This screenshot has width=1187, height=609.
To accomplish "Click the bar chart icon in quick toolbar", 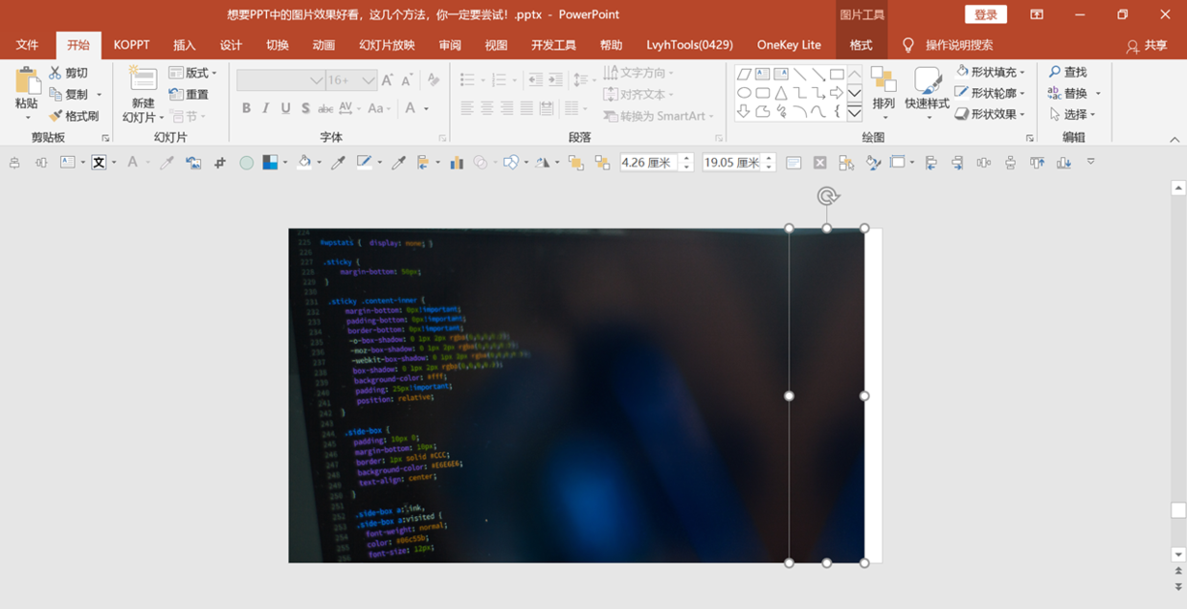I will pos(457,163).
